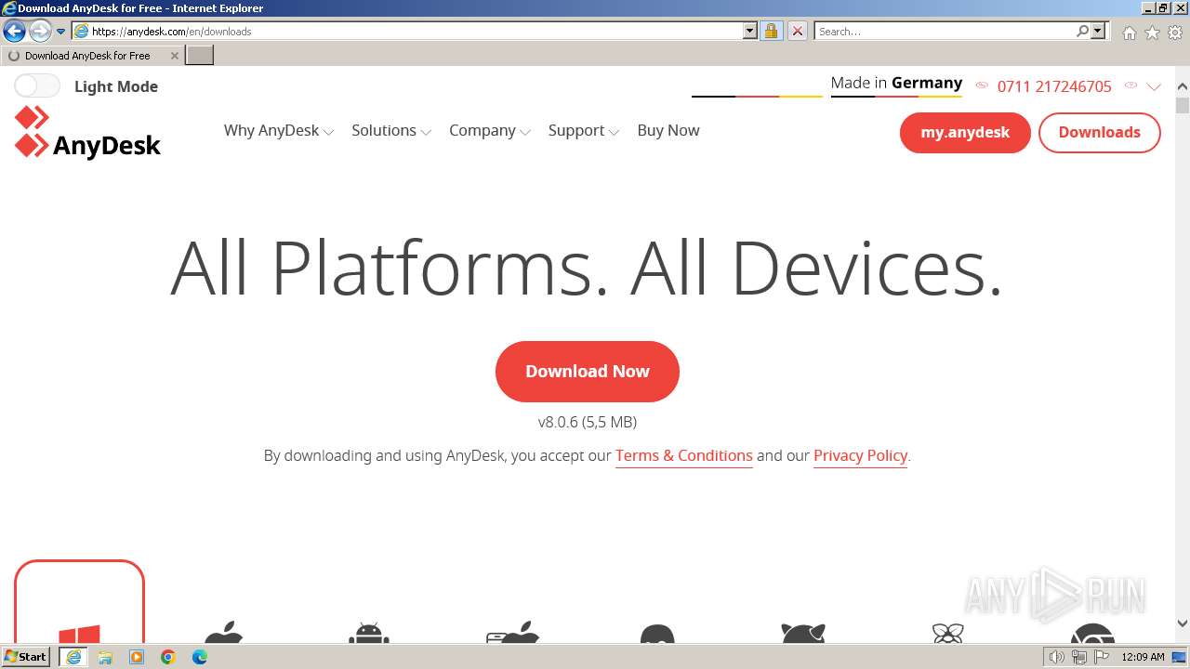Click the network tray icon

(1078, 657)
